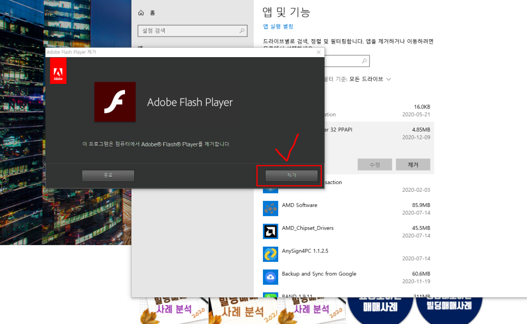Click the 2020-11-19 install date
The width and height of the screenshot is (527, 324).
click(x=416, y=282)
